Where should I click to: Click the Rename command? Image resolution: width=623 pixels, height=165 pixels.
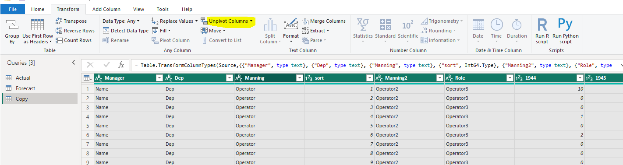[x=116, y=40]
